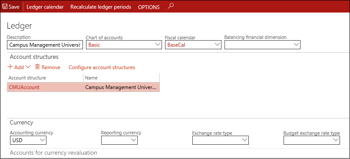Open the OPTIONS menu

[x=149, y=7]
